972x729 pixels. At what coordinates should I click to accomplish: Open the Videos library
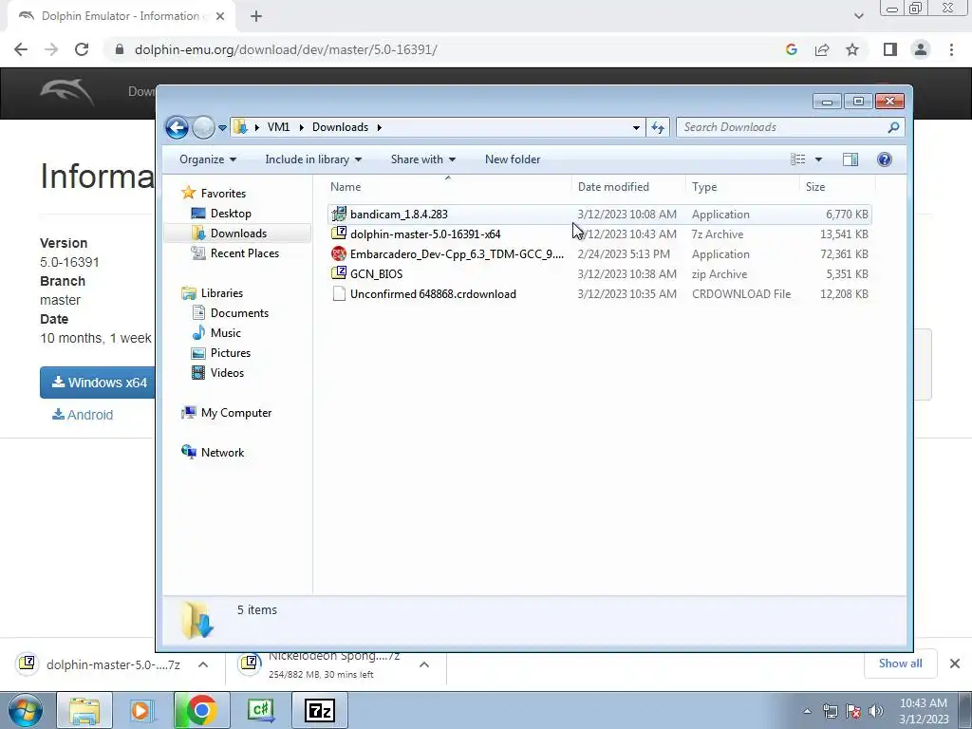pos(227,372)
